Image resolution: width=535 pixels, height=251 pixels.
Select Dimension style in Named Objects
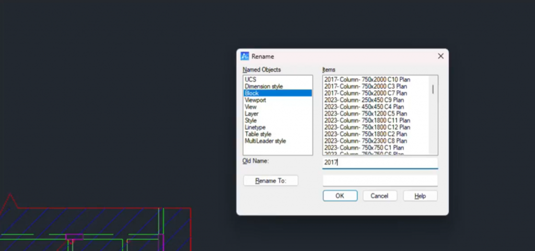pyautogui.click(x=264, y=86)
